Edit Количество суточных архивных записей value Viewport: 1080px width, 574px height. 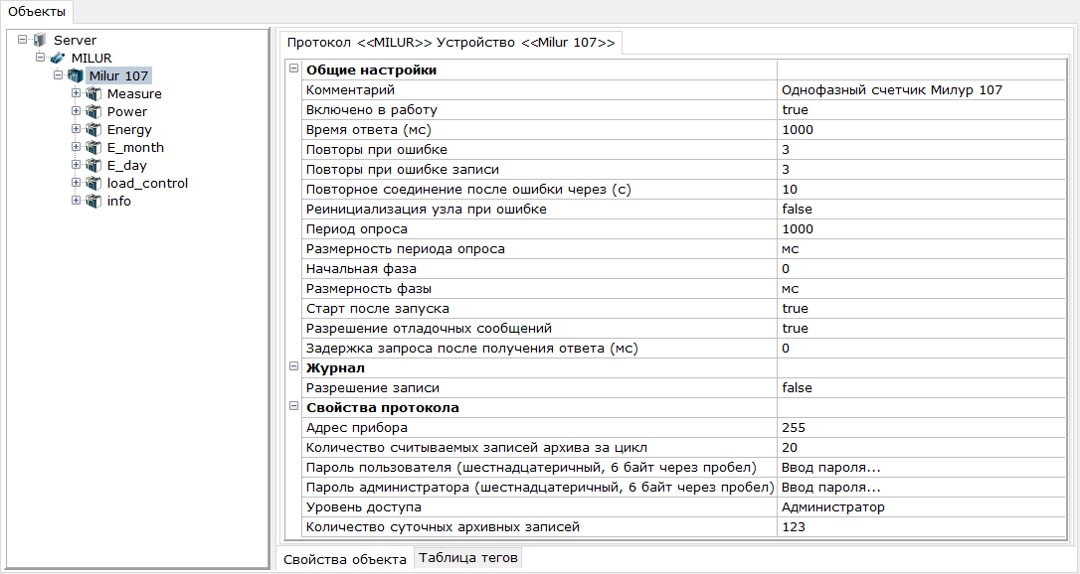921,527
